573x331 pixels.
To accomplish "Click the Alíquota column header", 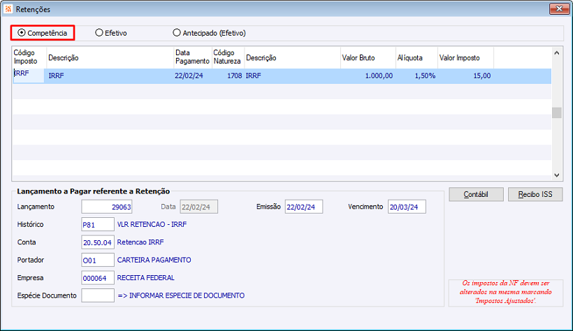I will [x=416, y=57].
